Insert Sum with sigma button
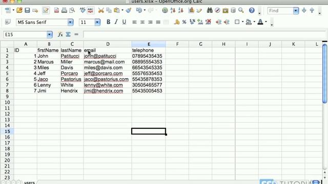 (68, 34)
